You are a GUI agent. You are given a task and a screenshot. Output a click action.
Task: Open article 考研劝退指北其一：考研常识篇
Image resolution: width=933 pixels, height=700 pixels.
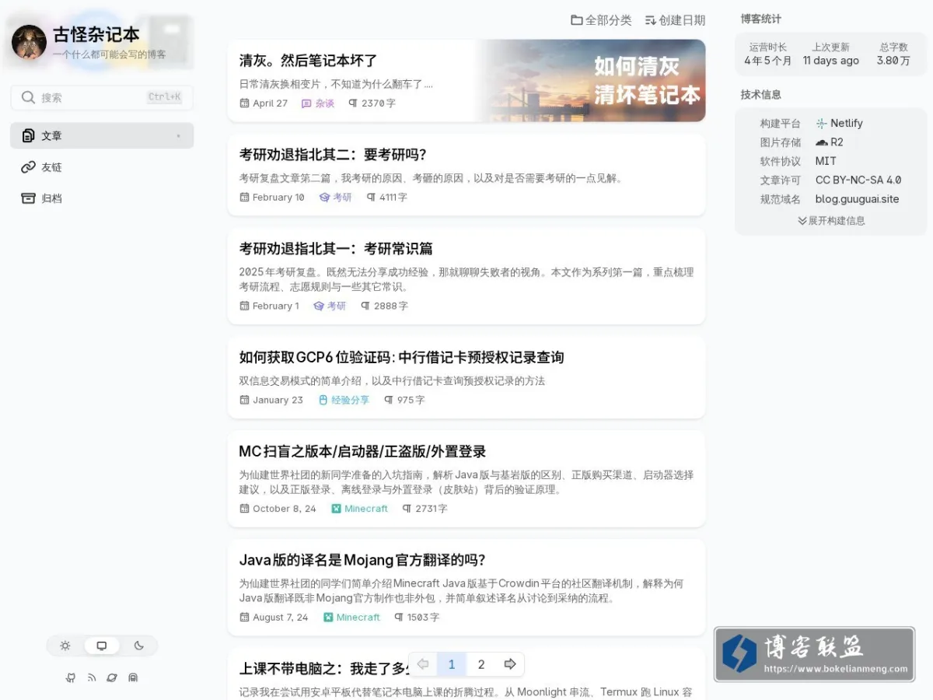click(336, 249)
